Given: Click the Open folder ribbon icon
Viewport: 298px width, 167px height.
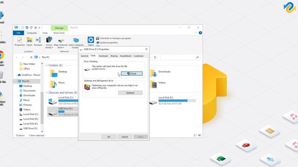Looking at the screenshot, I should coord(29,42).
